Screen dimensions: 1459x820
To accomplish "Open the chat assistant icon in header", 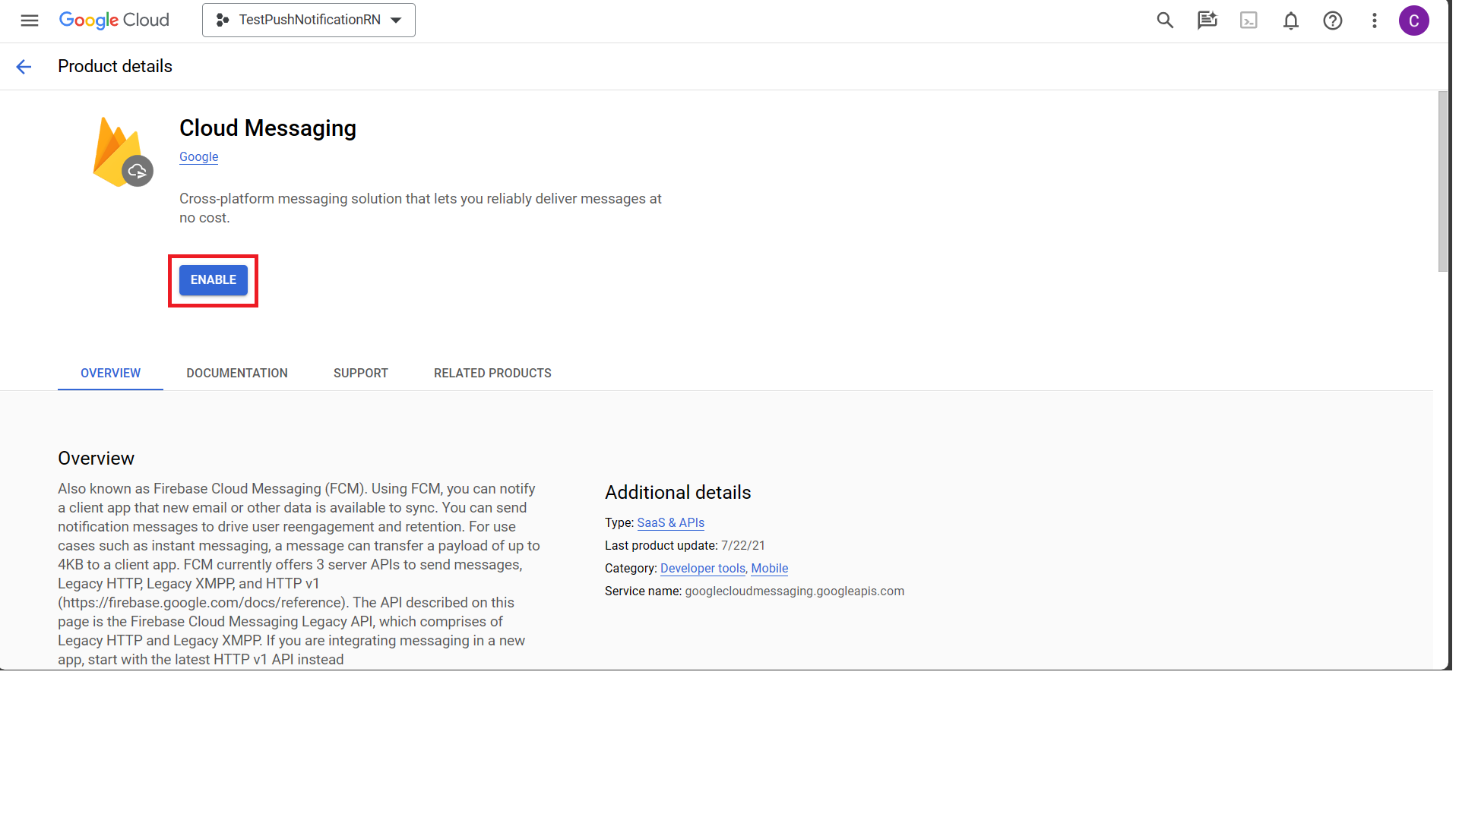I will 1207,20.
